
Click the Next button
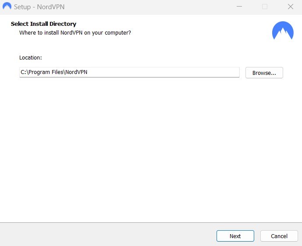[x=235, y=236]
